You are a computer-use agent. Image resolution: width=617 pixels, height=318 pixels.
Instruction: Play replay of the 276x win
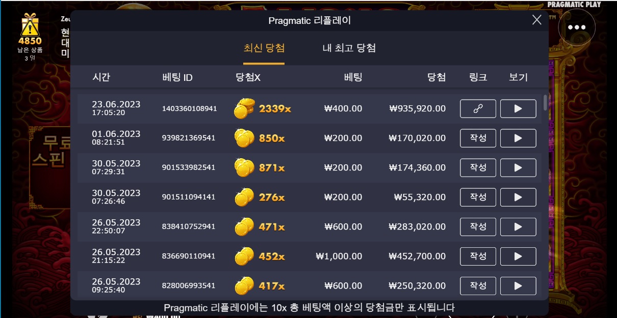pyautogui.click(x=518, y=197)
